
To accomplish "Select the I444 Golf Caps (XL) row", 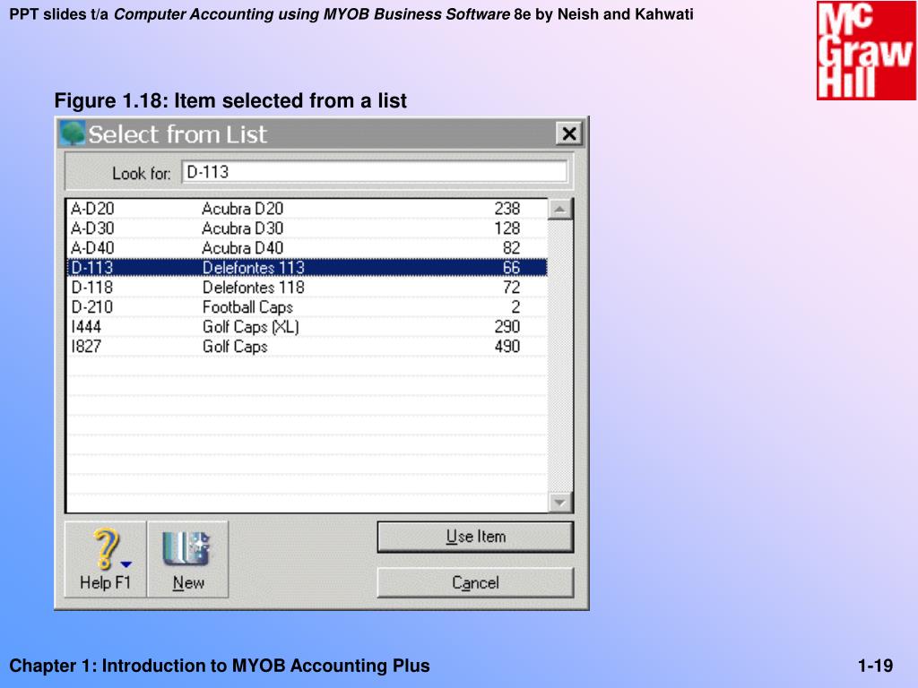I will tap(307, 326).
